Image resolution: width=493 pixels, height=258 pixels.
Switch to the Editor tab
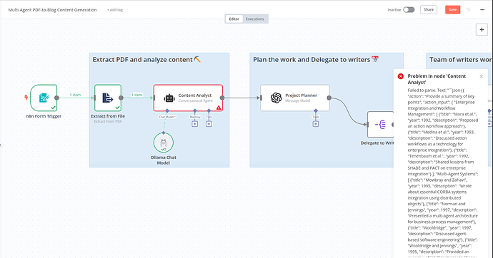point(234,19)
